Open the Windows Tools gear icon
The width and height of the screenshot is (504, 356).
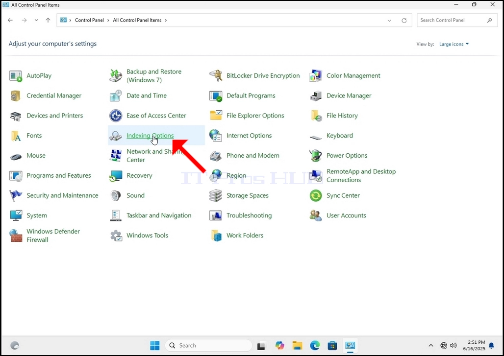(x=116, y=236)
